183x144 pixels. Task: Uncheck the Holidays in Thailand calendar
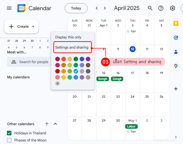(9, 133)
